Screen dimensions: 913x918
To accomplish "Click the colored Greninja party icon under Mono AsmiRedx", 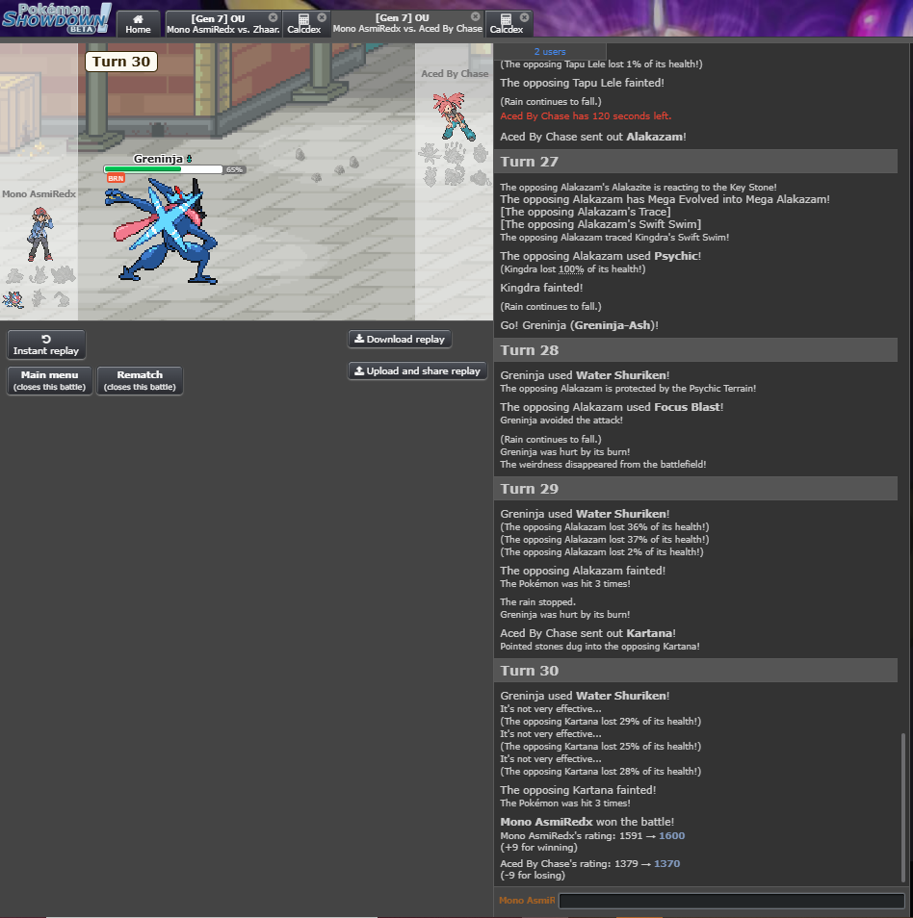I will (x=13, y=299).
